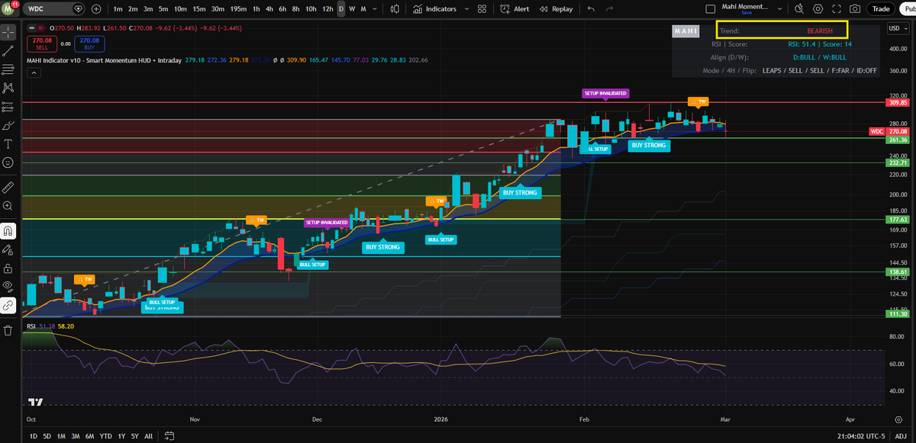Undo the last chart action
This screenshot has height=443, width=916.
pyautogui.click(x=591, y=9)
